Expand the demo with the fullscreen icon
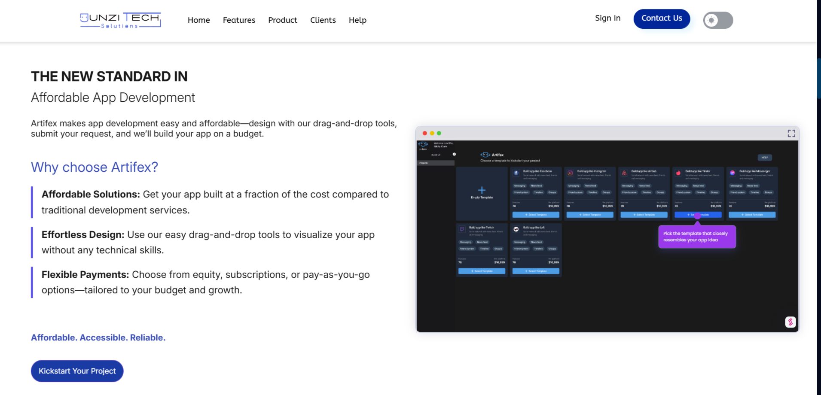Viewport: 821px width, 395px height. 791,134
